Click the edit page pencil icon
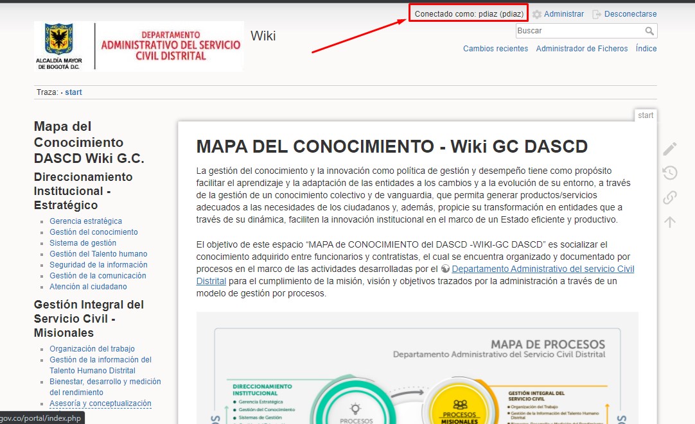Screen dimensions: 695x424 pyautogui.click(x=670, y=149)
